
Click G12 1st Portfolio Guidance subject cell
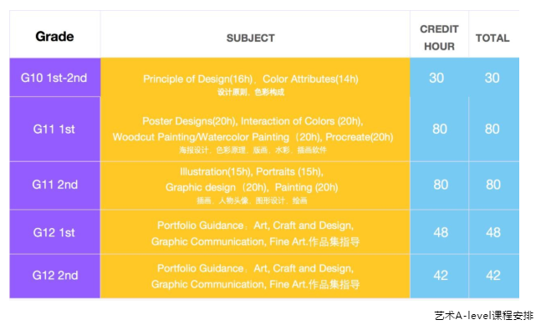pyautogui.click(x=255, y=232)
